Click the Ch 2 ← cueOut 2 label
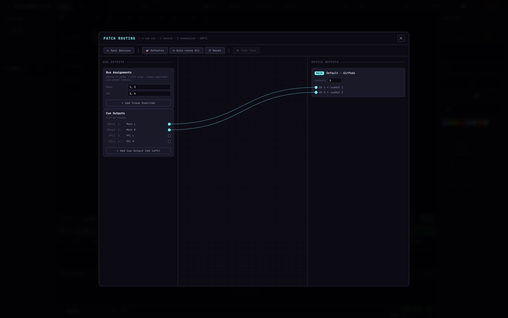 point(331,92)
